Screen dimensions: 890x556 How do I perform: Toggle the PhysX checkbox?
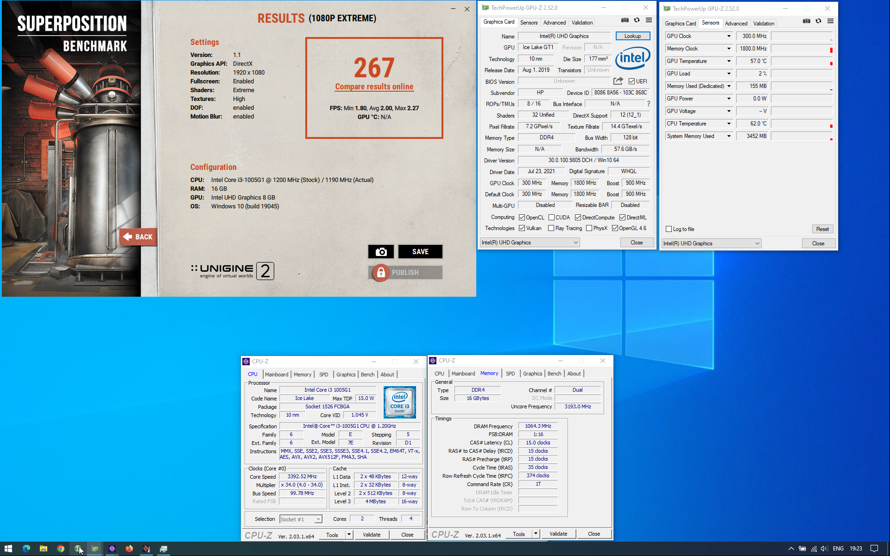[x=589, y=228]
